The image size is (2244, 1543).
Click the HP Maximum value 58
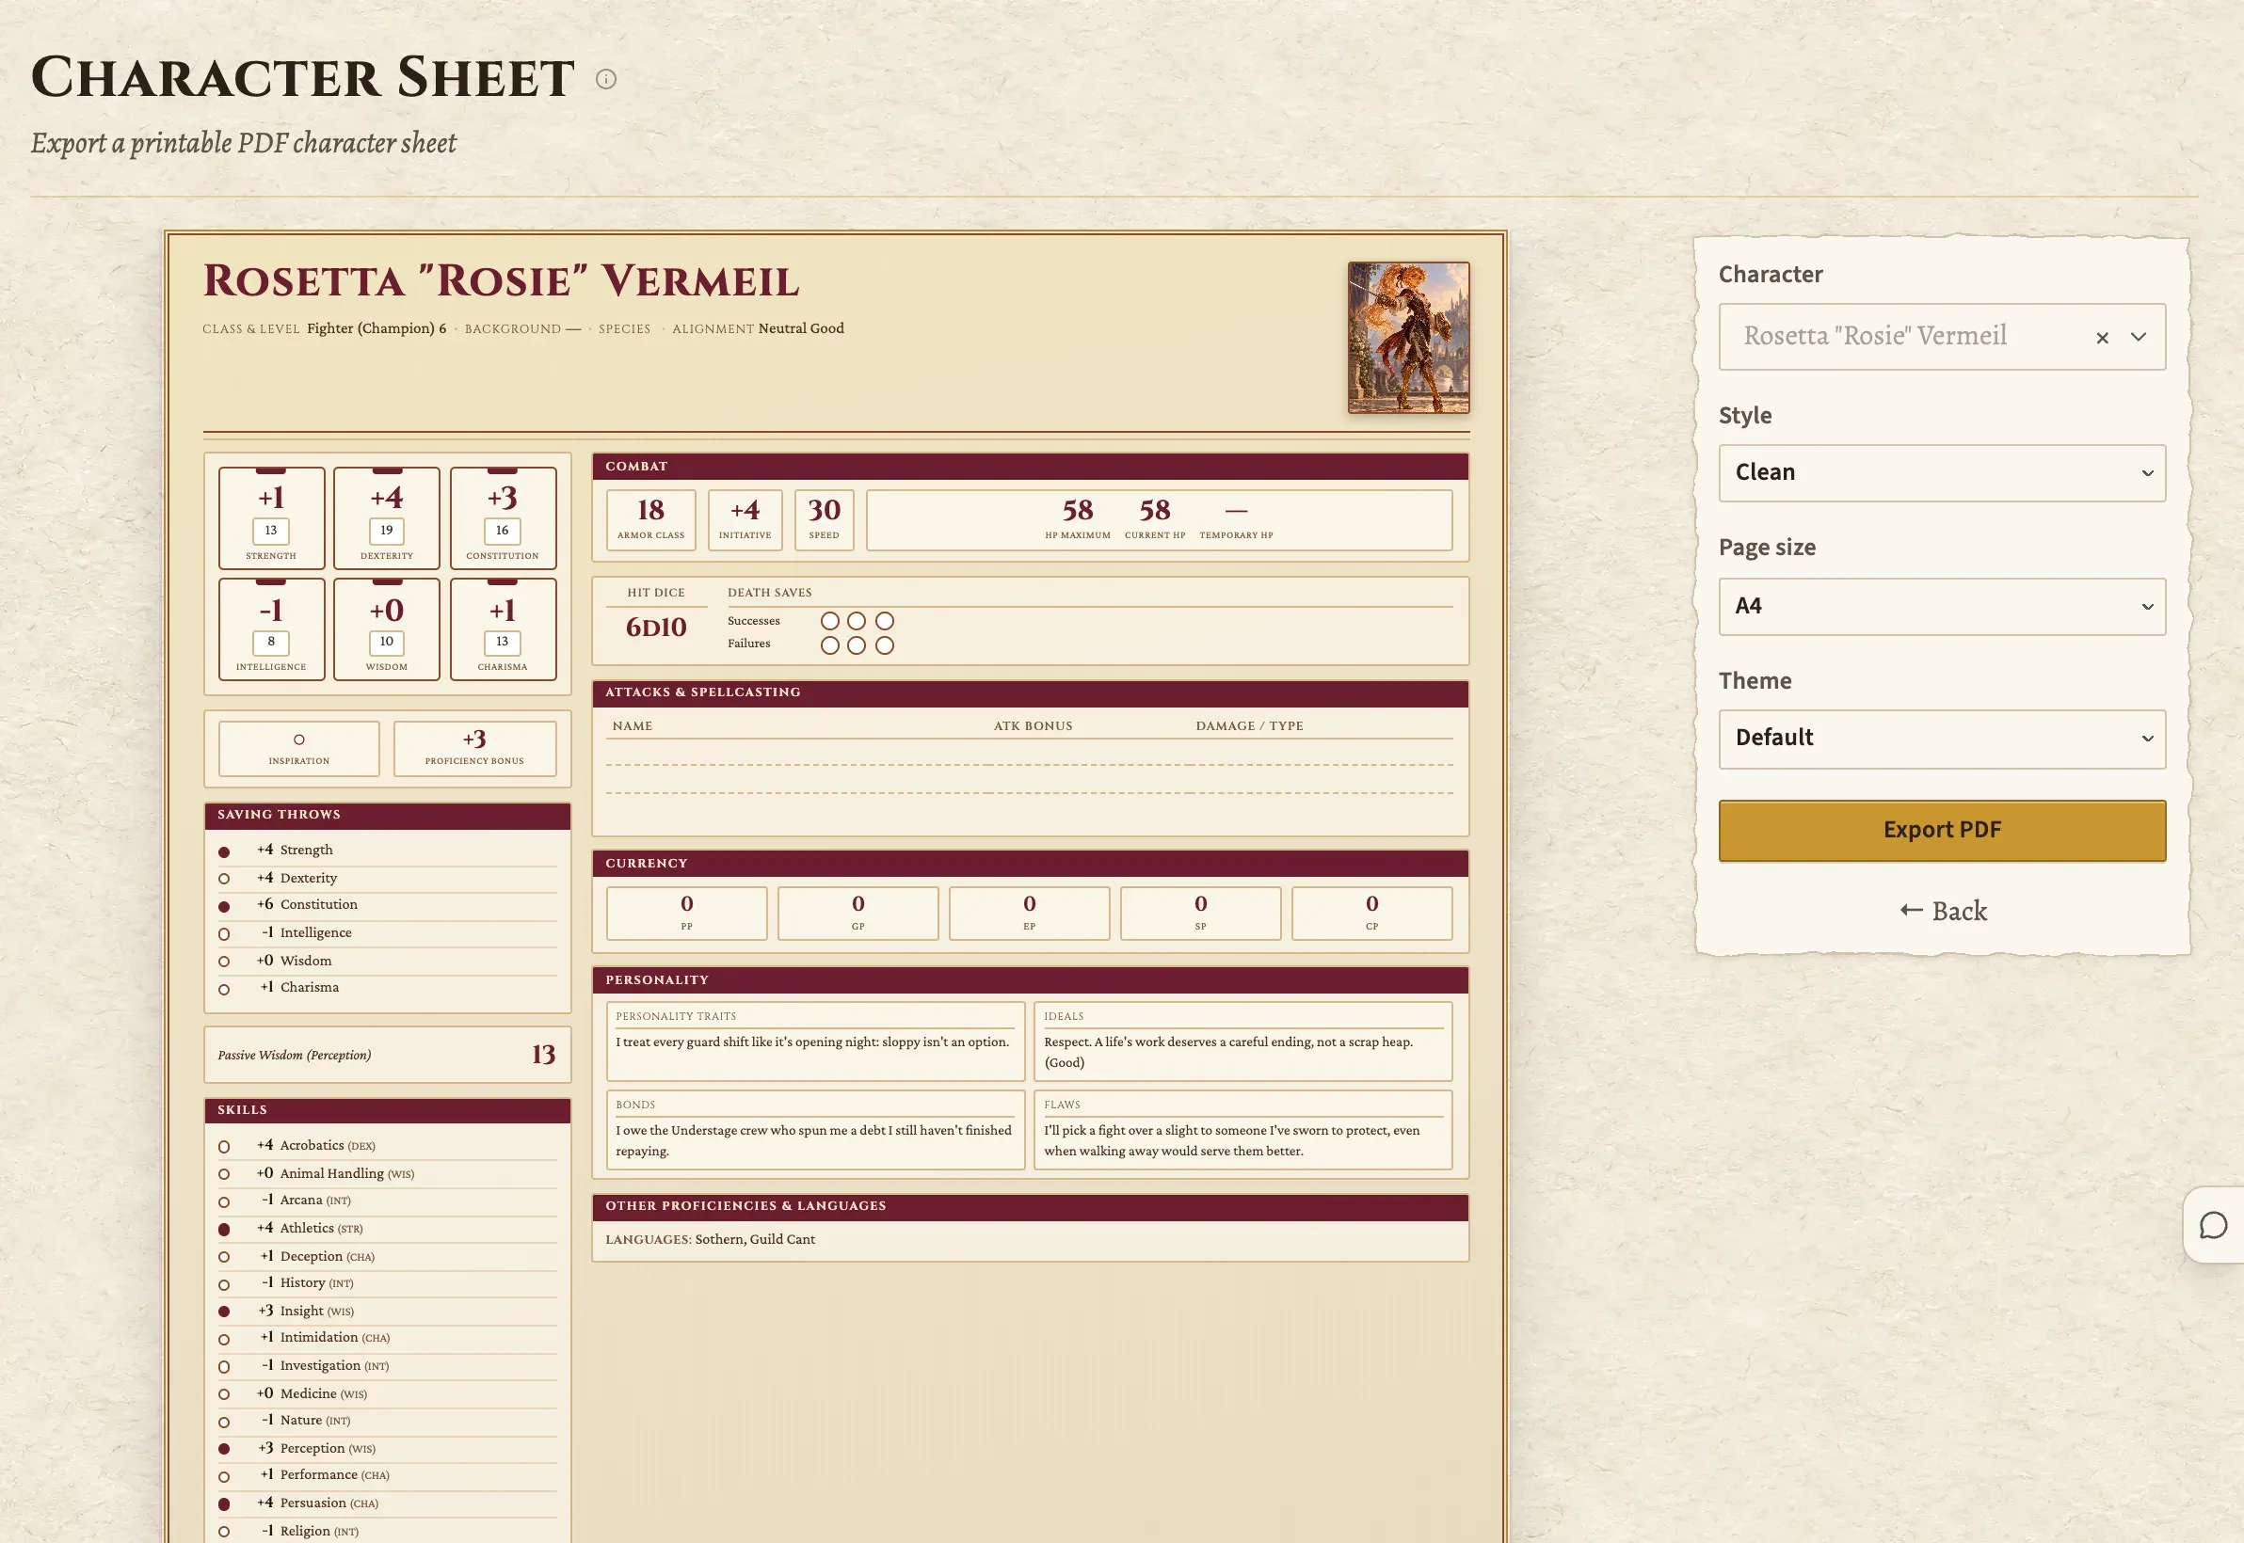point(1078,510)
